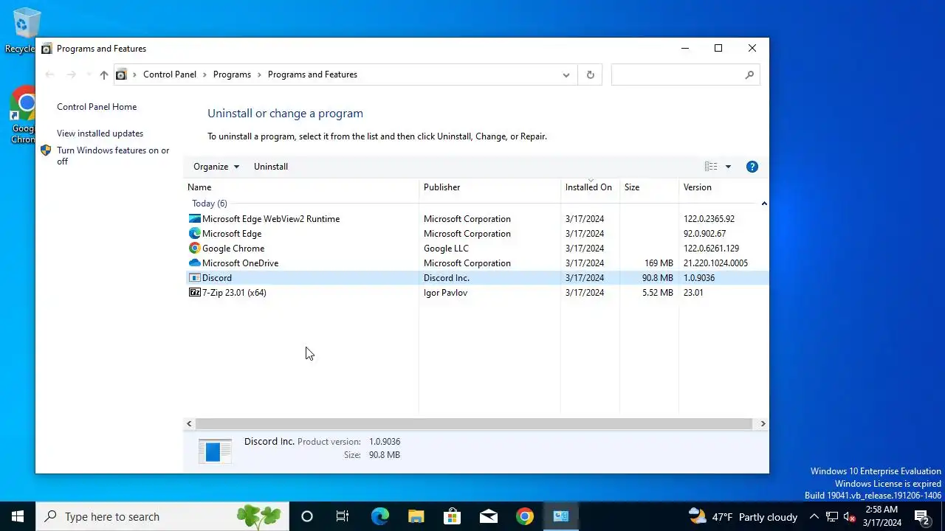Click the 7-Zip program icon in list
The width and height of the screenshot is (945, 531).
tap(195, 292)
